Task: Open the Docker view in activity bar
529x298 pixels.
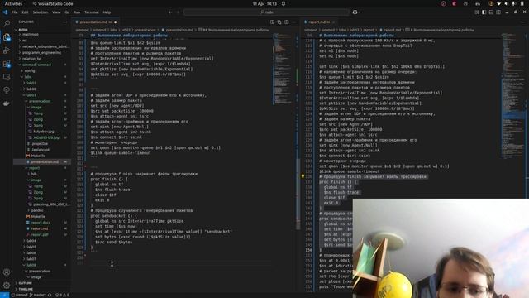Action: (7, 103)
